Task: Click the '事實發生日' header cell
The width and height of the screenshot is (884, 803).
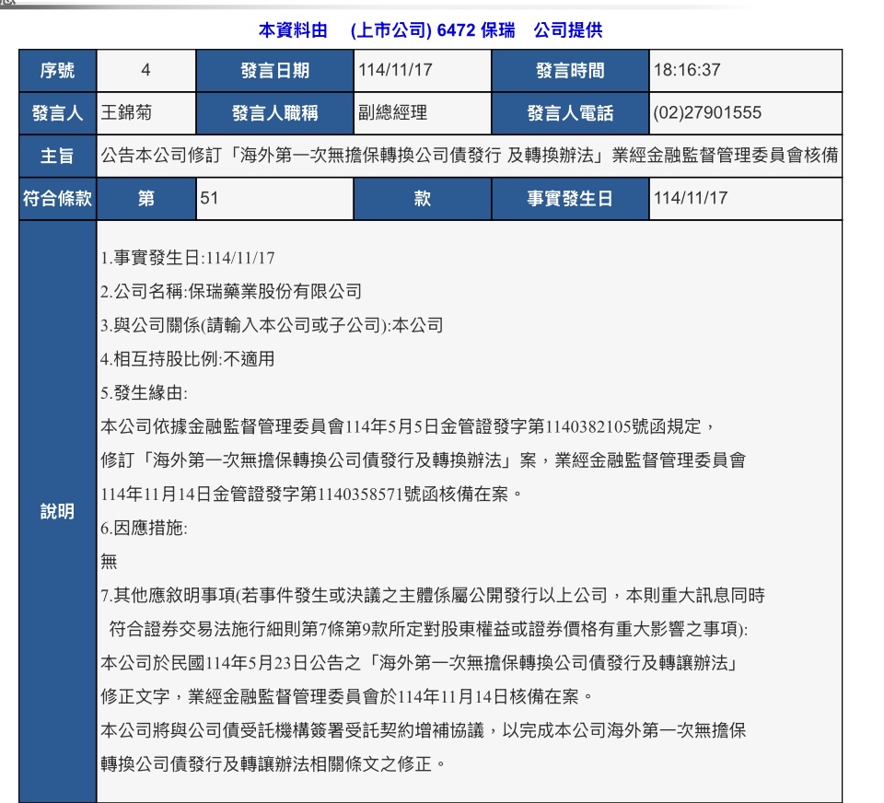Action: point(570,199)
